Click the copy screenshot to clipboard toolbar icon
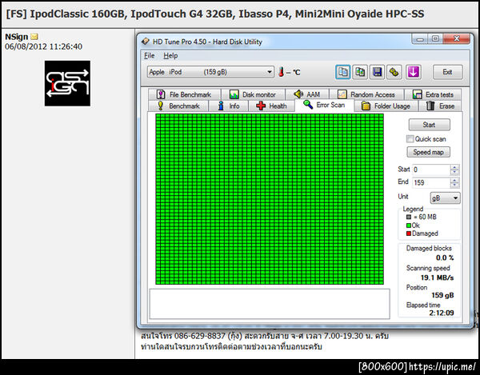This screenshot has width=480, height=375. [x=360, y=72]
